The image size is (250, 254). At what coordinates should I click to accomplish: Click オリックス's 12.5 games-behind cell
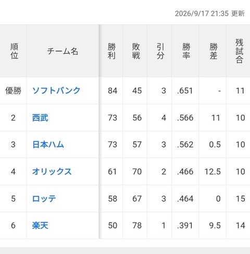[213, 172]
